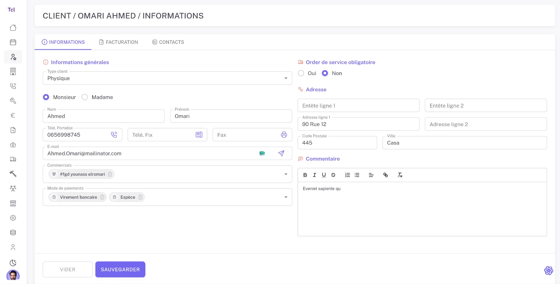This screenshot has height=284, width=560.
Task: Remove Espèce payment mode with trash icon
Action: coord(140,197)
